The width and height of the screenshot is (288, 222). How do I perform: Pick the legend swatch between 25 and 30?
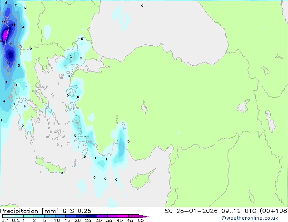coord(92,216)
